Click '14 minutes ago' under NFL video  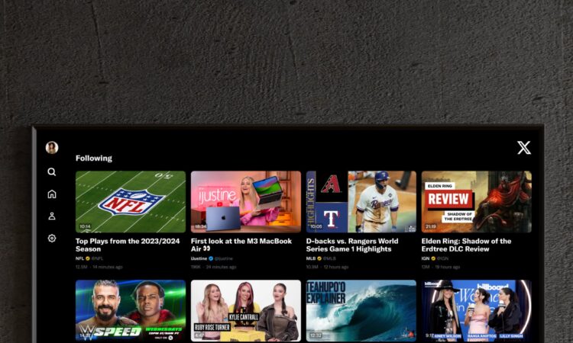click(x=108, y=267)
